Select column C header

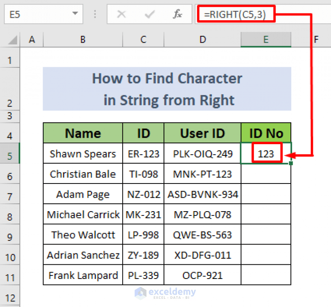[143, 39]
